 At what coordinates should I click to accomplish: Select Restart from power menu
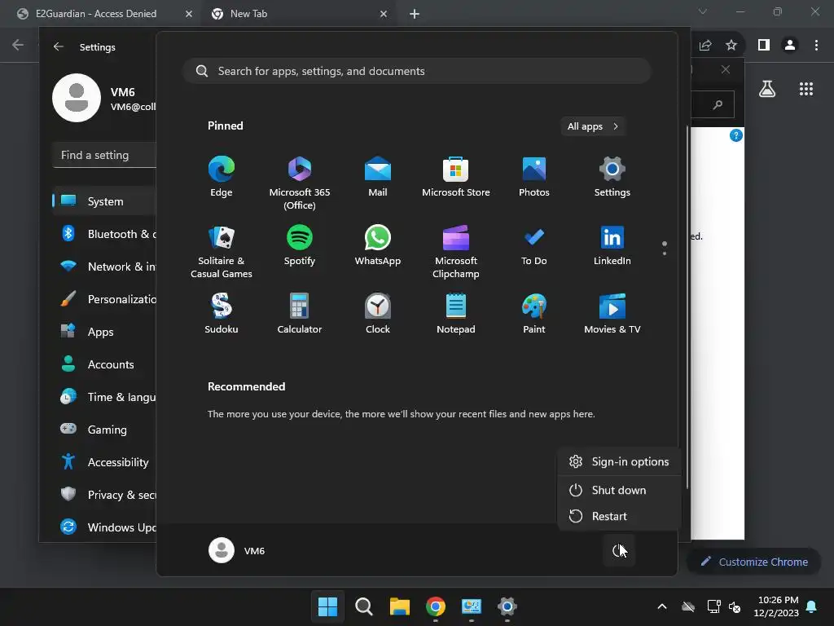click(619, 516)
